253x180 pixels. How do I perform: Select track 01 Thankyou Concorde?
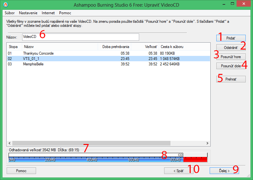click(x=108, y=53)
